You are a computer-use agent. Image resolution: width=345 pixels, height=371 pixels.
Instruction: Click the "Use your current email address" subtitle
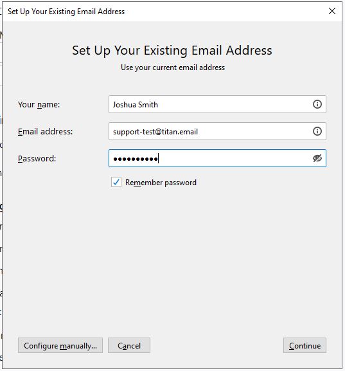(x=173, y=68)
